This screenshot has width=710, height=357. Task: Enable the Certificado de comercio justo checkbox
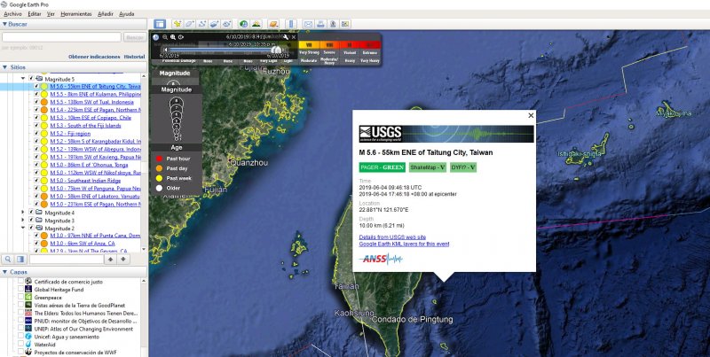[20, 282]
